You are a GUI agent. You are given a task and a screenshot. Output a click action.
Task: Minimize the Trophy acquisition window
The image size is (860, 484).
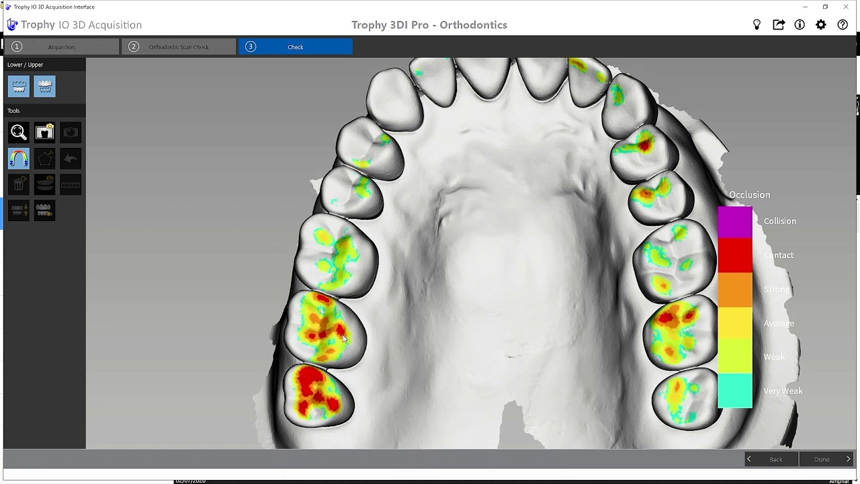click(805, 7)
